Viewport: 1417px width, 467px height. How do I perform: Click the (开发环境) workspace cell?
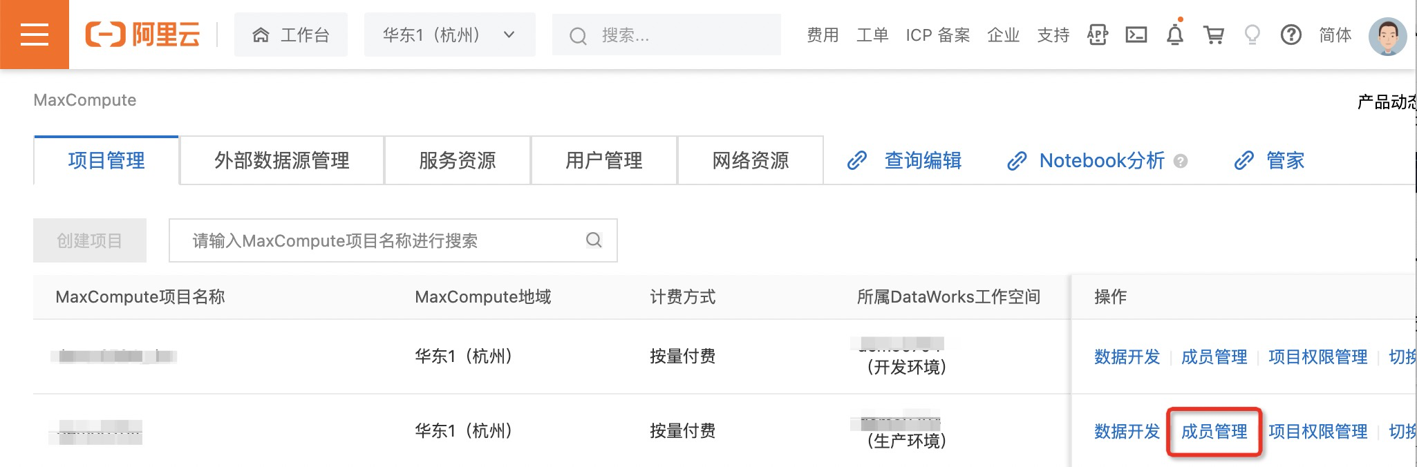(x=906, y=367)
